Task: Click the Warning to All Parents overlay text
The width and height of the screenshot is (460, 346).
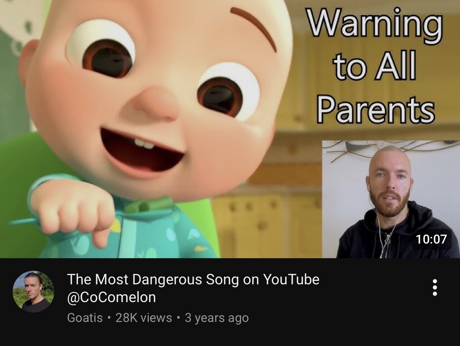Action: (375, 66)
